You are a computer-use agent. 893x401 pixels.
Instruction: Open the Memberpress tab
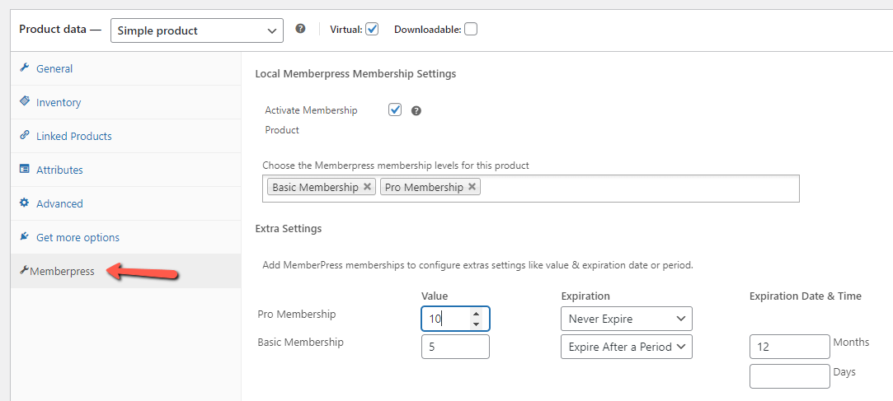pyautogui.click(x=62, y=271)
